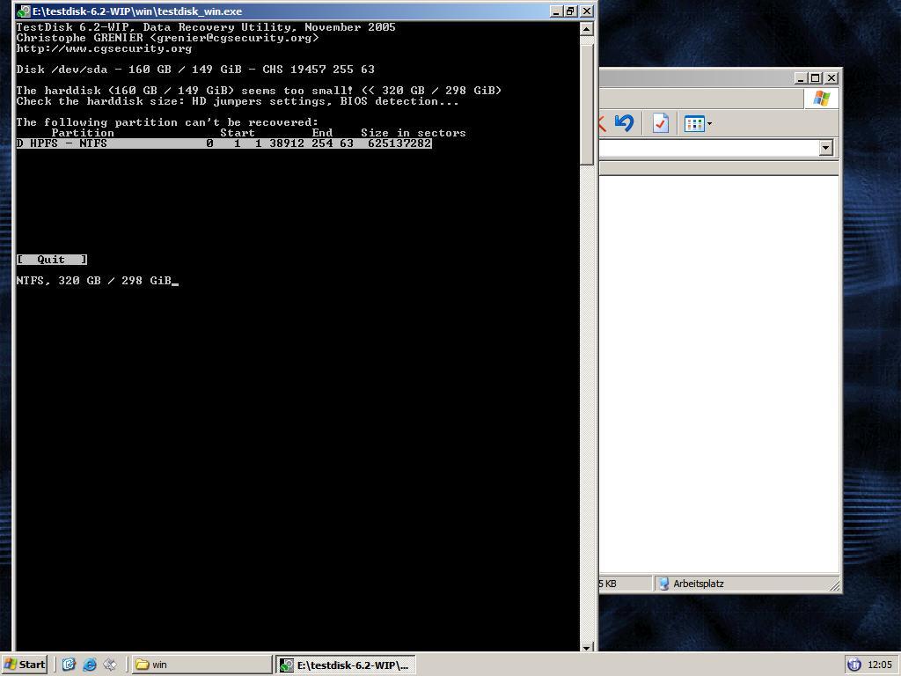Screen dimensions: 901x676
Task: Click the Explorer window resize grip
Action: 835,585
